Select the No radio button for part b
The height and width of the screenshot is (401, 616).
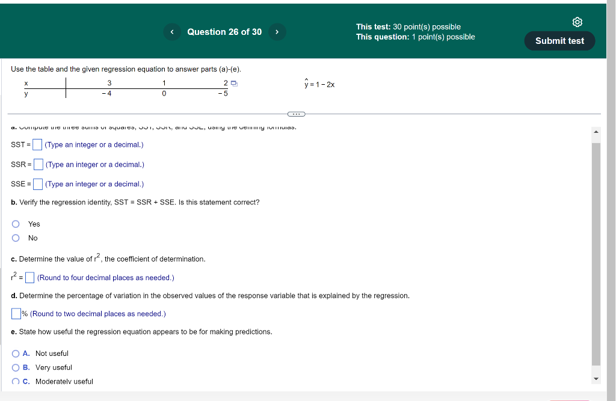pyautogui.click(x=16, y=238)
